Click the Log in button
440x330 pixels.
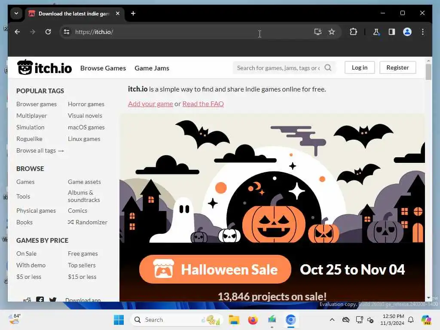[x=360, y=67]
